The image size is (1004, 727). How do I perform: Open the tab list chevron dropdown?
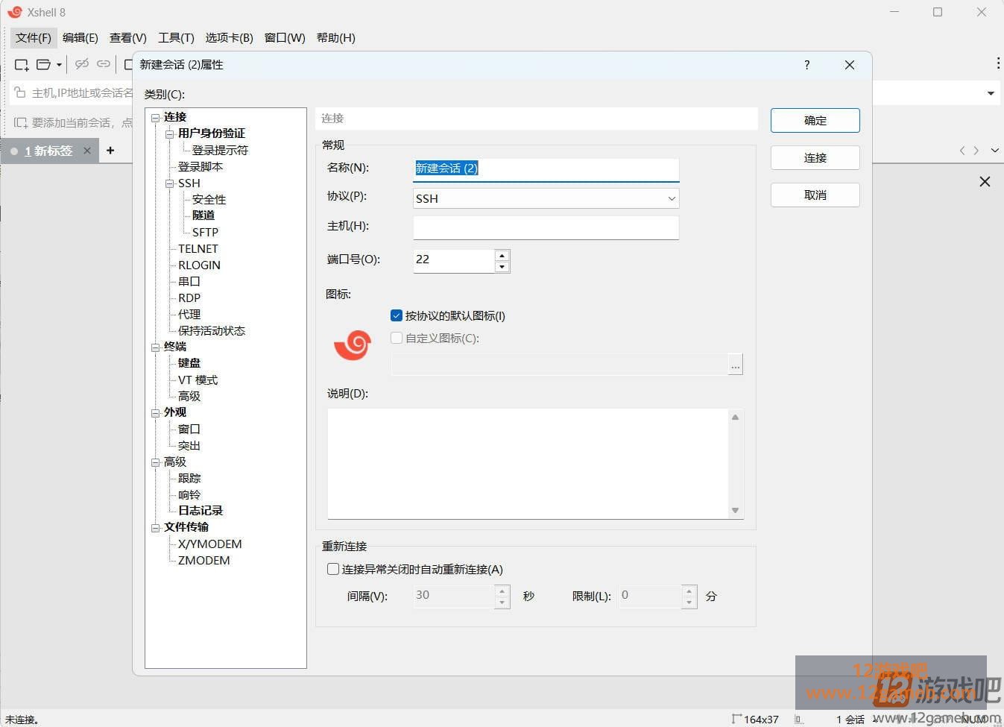point(994,151)
